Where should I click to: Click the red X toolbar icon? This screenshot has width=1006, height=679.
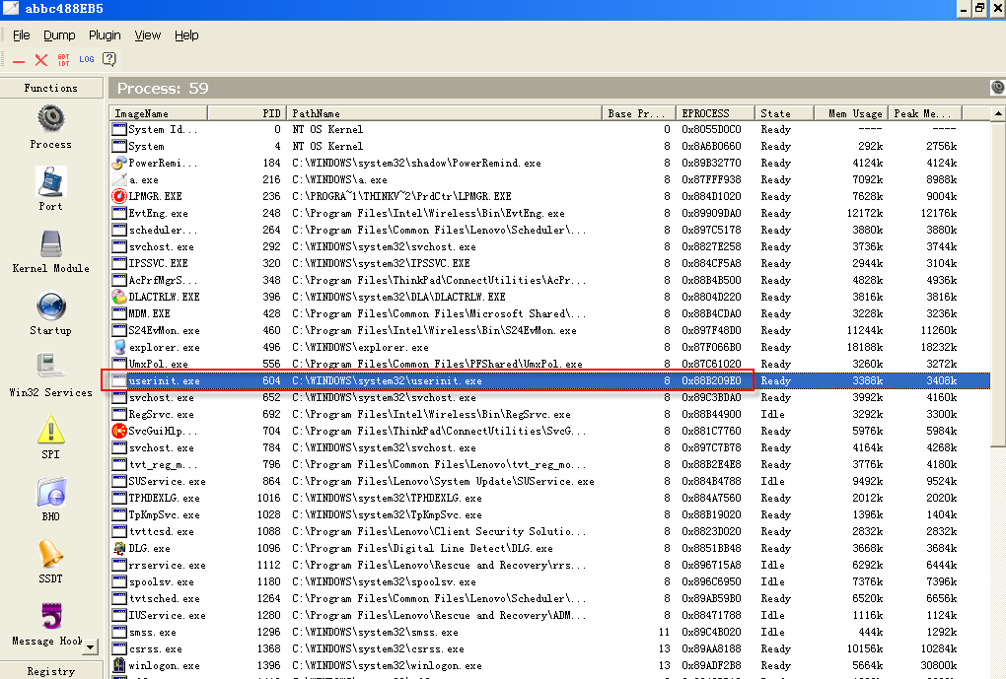pyautogui.click(x=40, y=59)
